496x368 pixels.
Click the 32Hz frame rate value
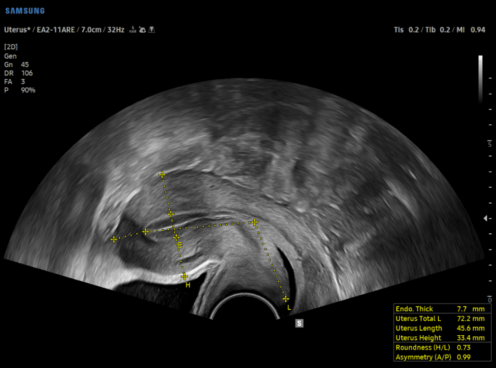click(116, 30)
